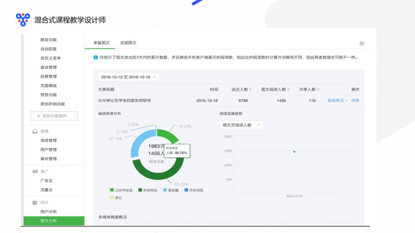This screenshot has height=233, width=415.
Task: Click the light blue donut chart segment
Action: (139, 143)
